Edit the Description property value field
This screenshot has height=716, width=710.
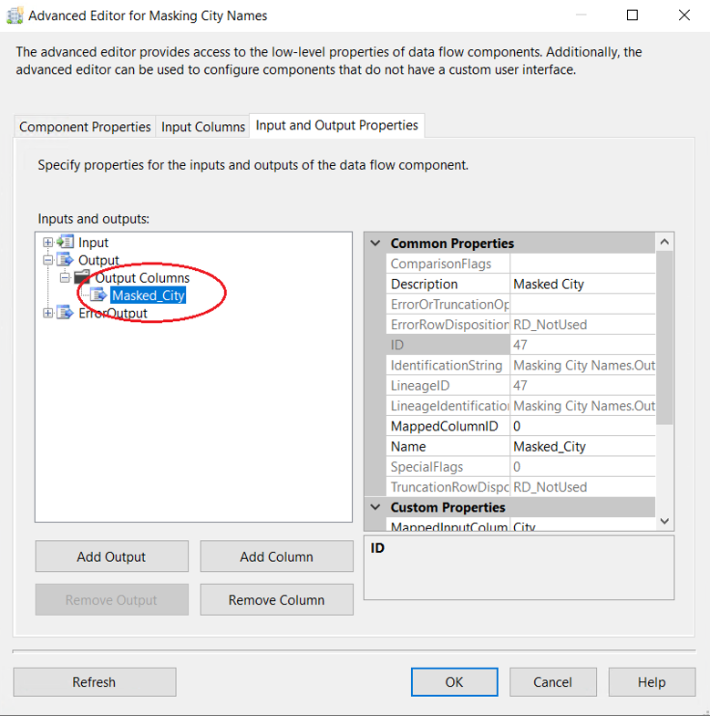[x=581, y=285]
